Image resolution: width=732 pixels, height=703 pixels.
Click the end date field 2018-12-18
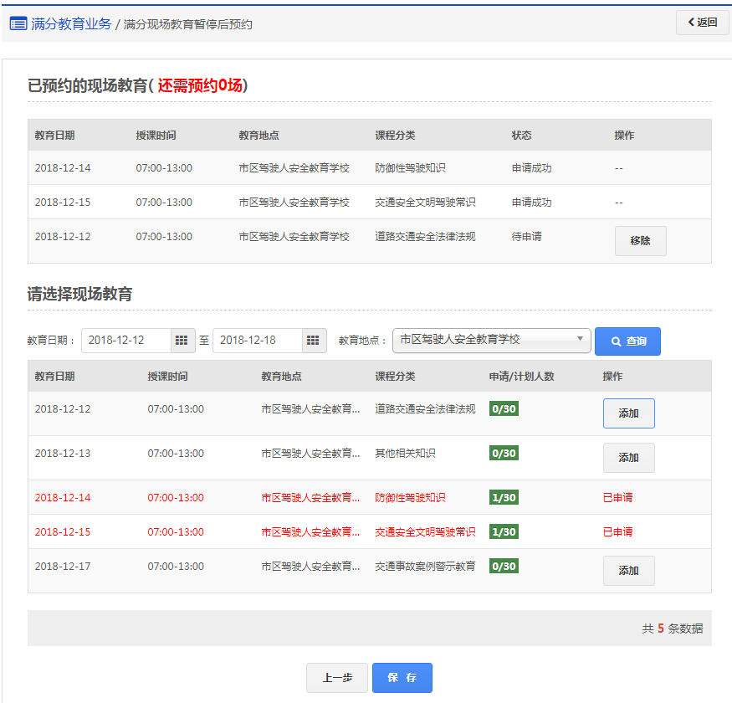point(257,341)
